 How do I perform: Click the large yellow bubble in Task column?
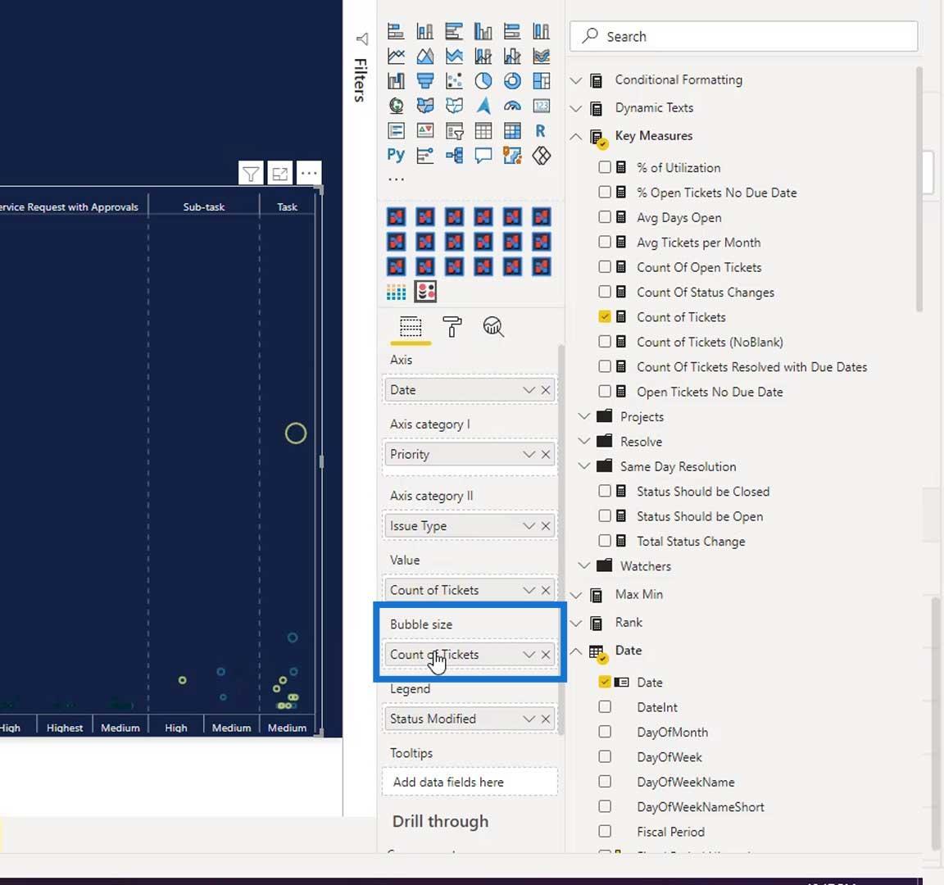pos(296,433)
